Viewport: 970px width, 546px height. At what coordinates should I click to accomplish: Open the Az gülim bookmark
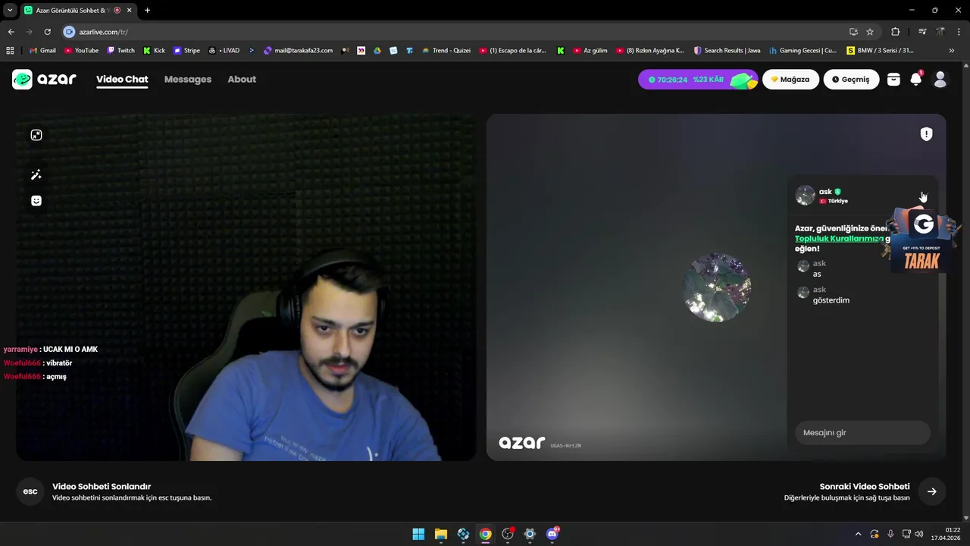pyautogui.click(x=590, y=51)
